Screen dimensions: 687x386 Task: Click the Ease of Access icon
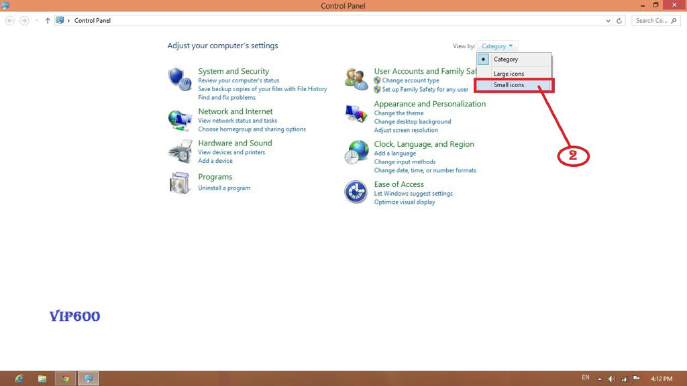(356, 192)
